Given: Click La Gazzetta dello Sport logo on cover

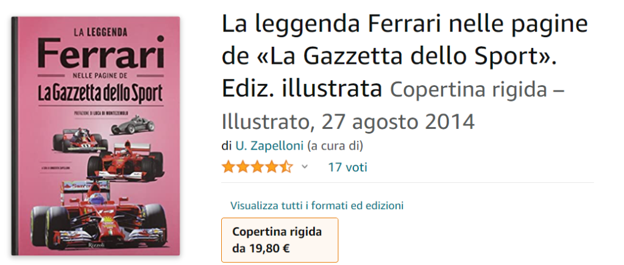Looking at the screenshot, I should click(x=101, y=93).
